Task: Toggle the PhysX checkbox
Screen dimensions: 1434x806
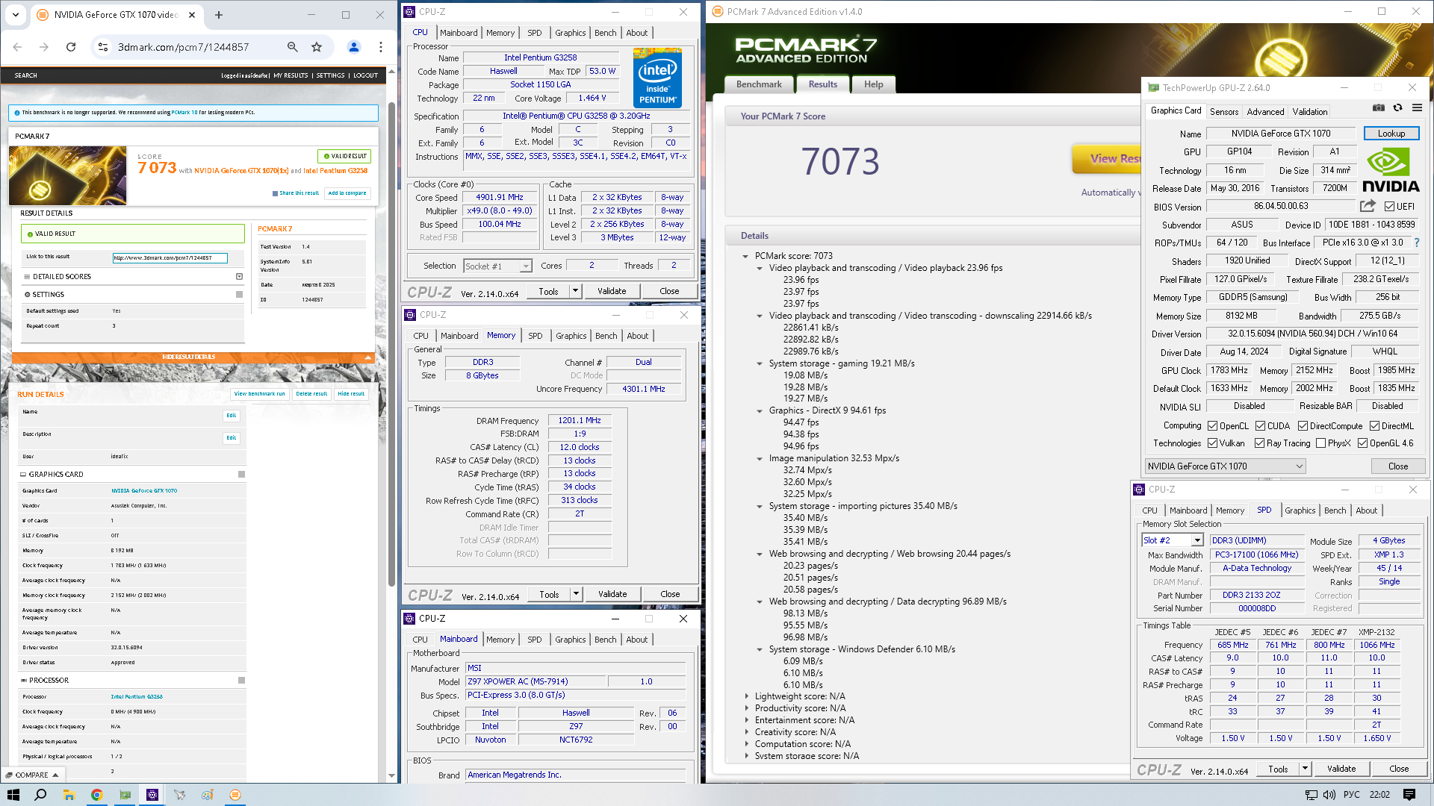Action: click(1320, 443)
